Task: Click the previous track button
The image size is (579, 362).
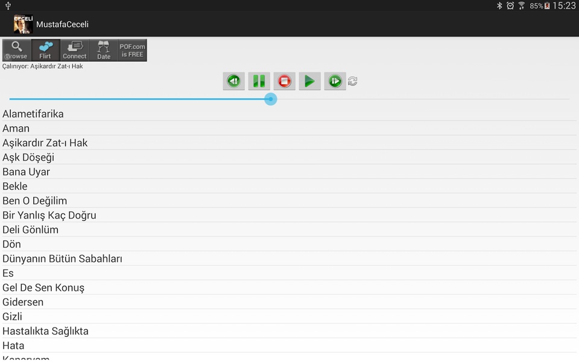Action: pyautogui.click(x=234, y=81)
